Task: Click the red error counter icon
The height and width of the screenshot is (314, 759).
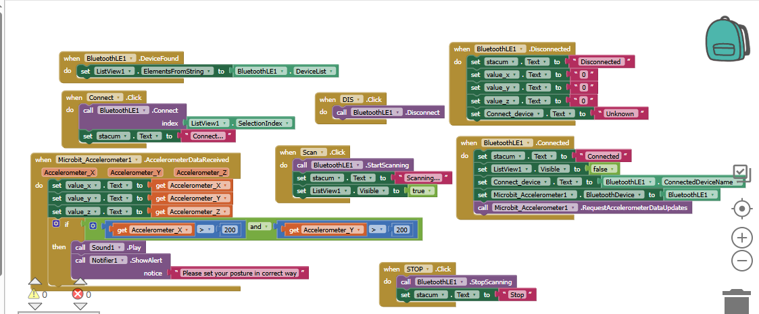Action: (x=78, y=294)
